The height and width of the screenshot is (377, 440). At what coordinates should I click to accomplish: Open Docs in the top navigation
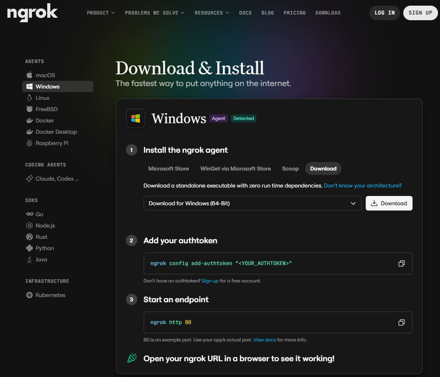(245, 13)
